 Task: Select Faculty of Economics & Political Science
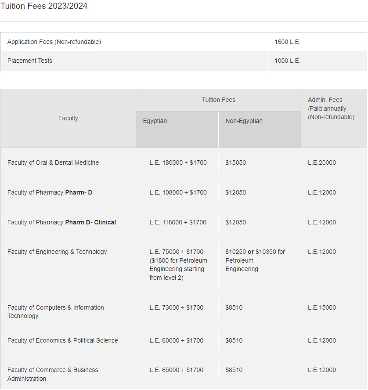(63, 340)
